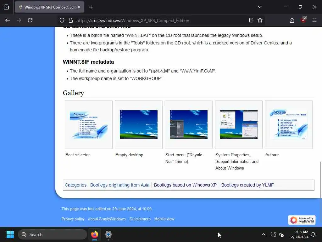
Task: Open the muted volume tray icon
Action: tap(281, 234)
